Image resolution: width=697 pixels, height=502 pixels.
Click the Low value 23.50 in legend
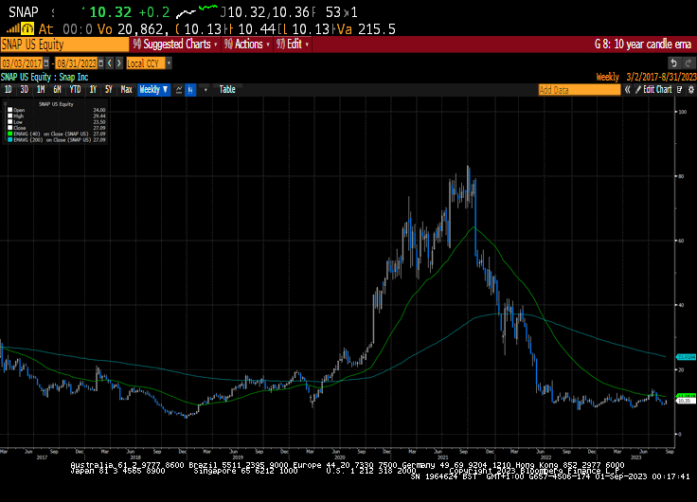point(99,121)
